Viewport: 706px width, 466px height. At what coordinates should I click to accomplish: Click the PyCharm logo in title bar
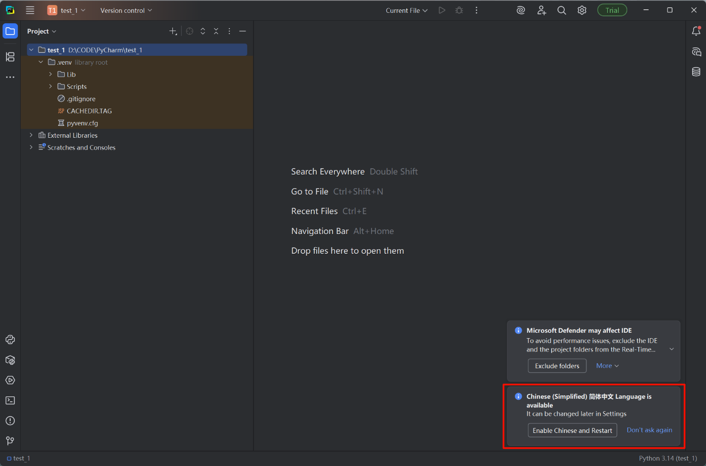click(10, 10)
